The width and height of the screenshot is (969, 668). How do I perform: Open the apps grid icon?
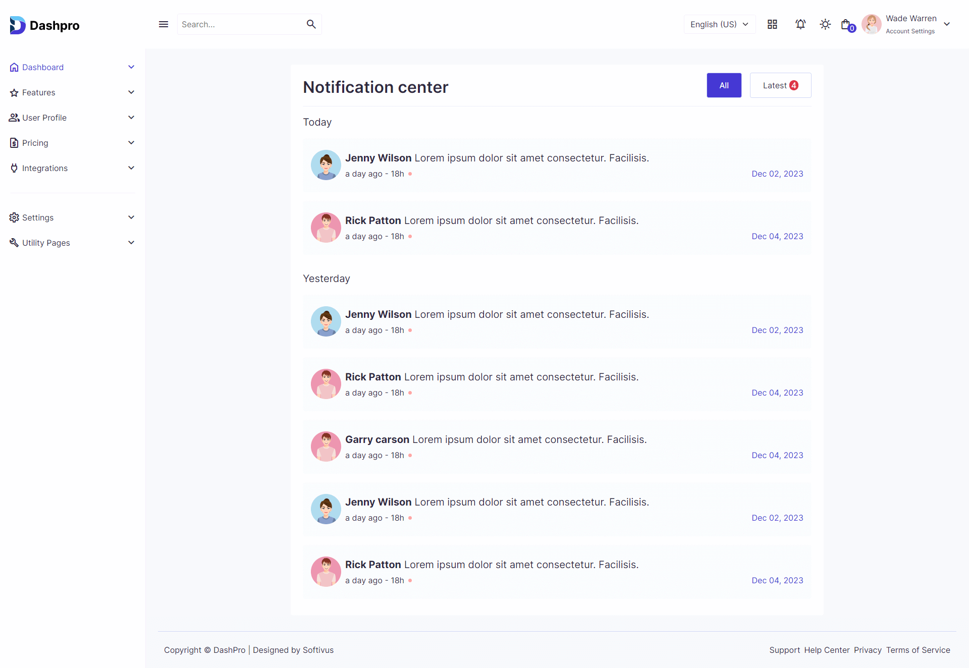(772, 24)
